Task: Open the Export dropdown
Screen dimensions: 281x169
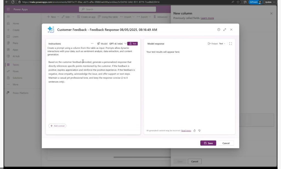Action: pyautogui.click(x=144, y=17)
